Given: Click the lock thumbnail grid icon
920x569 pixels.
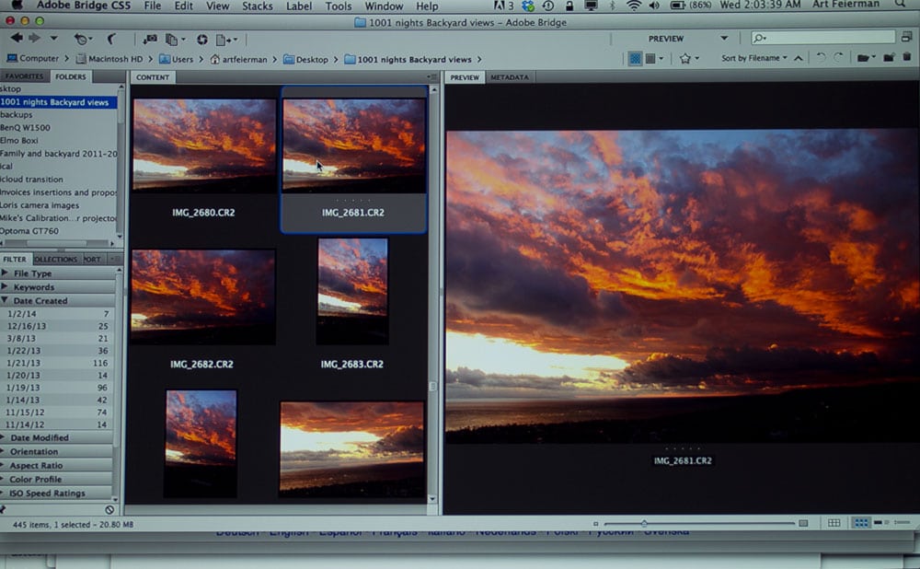Looking at the screenshot, I should click(834, 523).
